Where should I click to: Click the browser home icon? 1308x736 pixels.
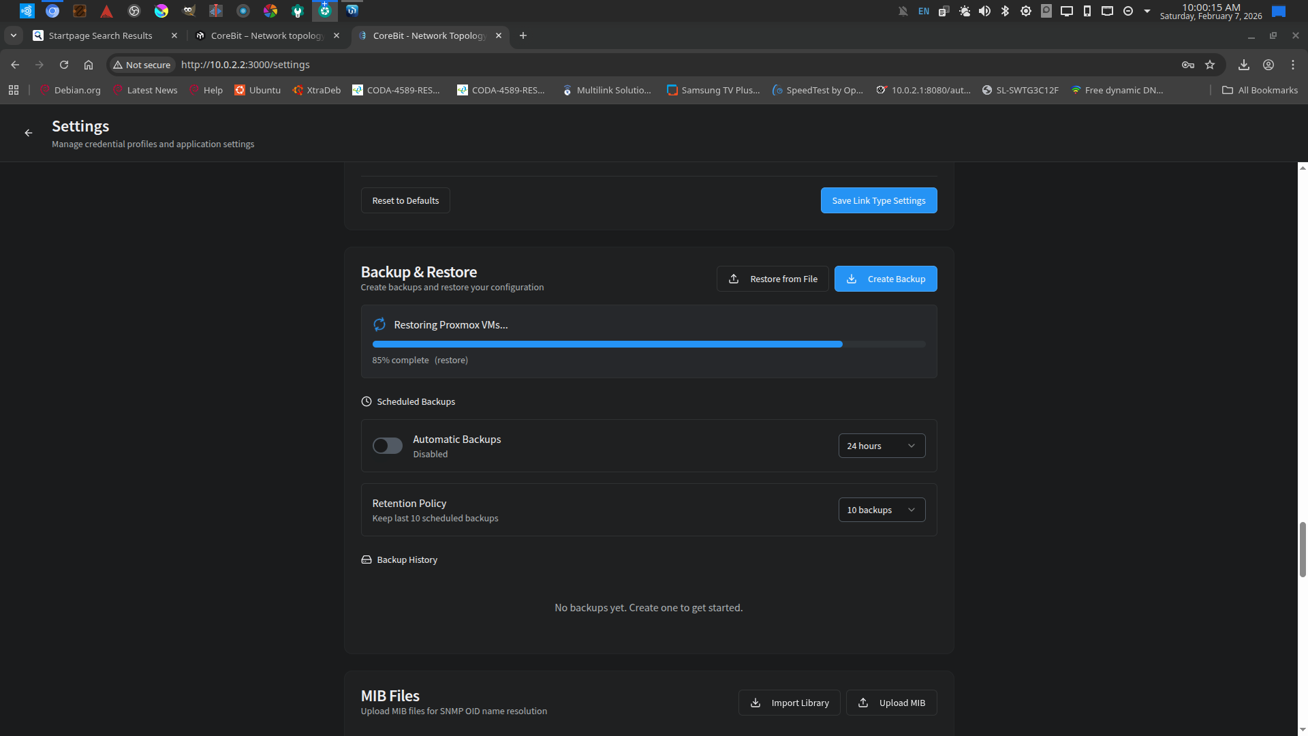pos(89,65)
